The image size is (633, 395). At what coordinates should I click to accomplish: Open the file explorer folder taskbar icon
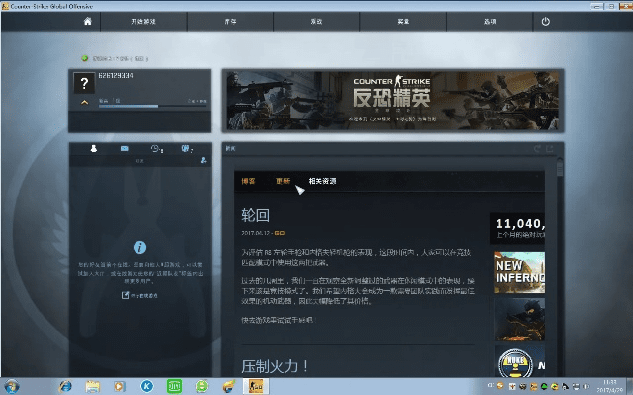(92, 386)
